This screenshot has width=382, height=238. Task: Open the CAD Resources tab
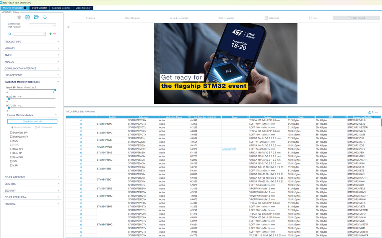pos(226,18)
